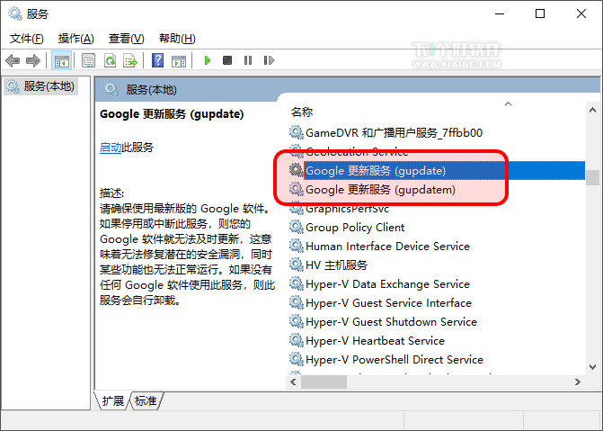Maximize the 服务 window
The image size is (603, 431).
540,13
